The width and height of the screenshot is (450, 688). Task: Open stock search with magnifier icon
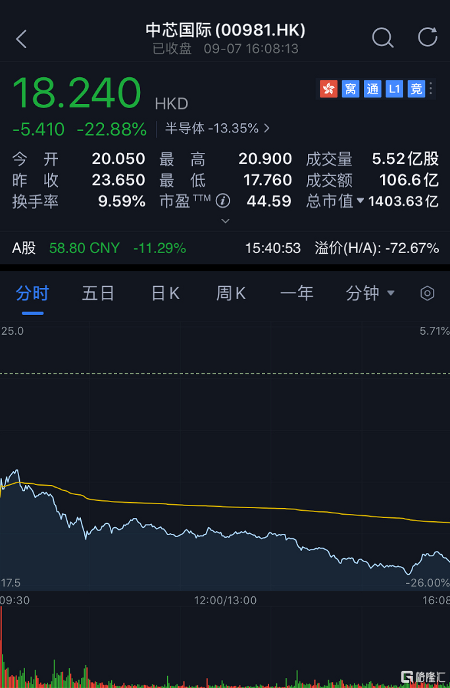point(382,38)
